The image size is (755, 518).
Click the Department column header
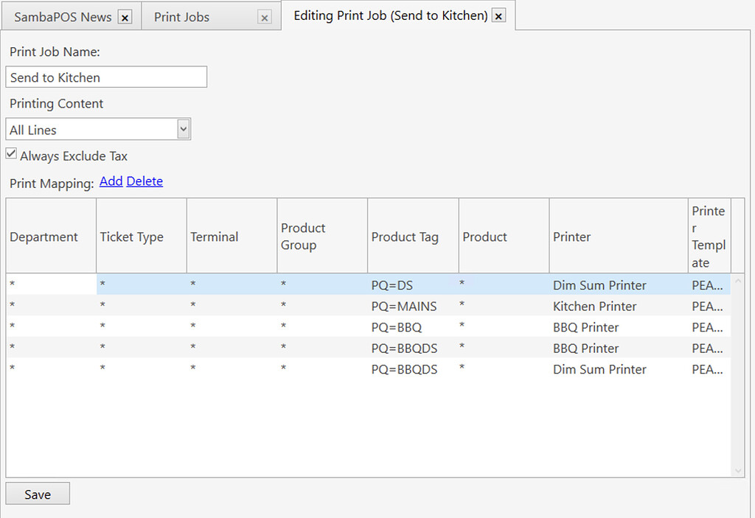[44, 237]
